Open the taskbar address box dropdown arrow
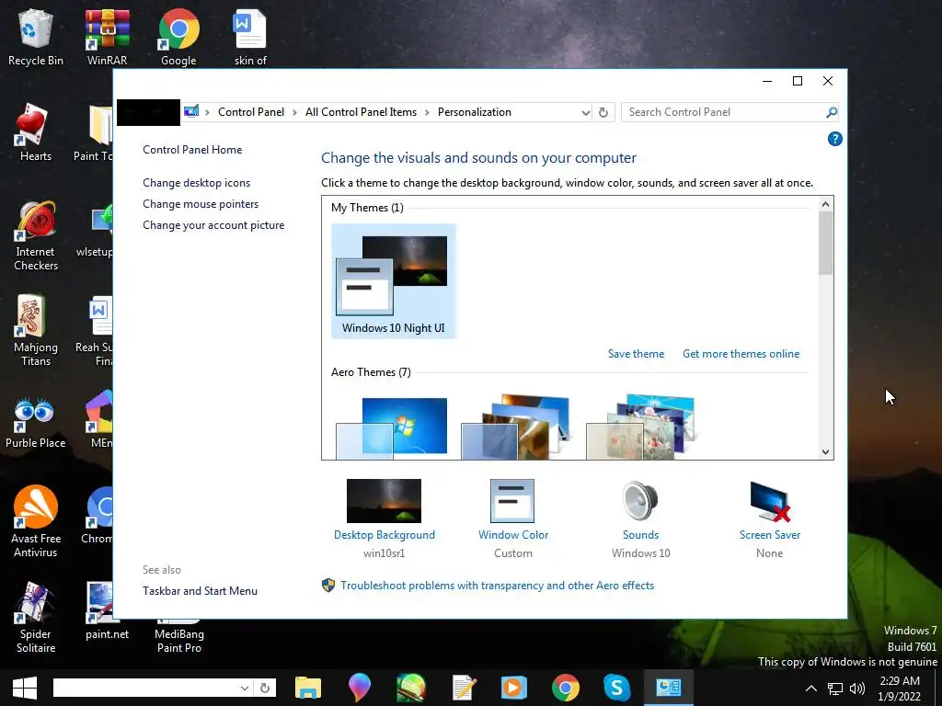 click(x=245, y=688)
